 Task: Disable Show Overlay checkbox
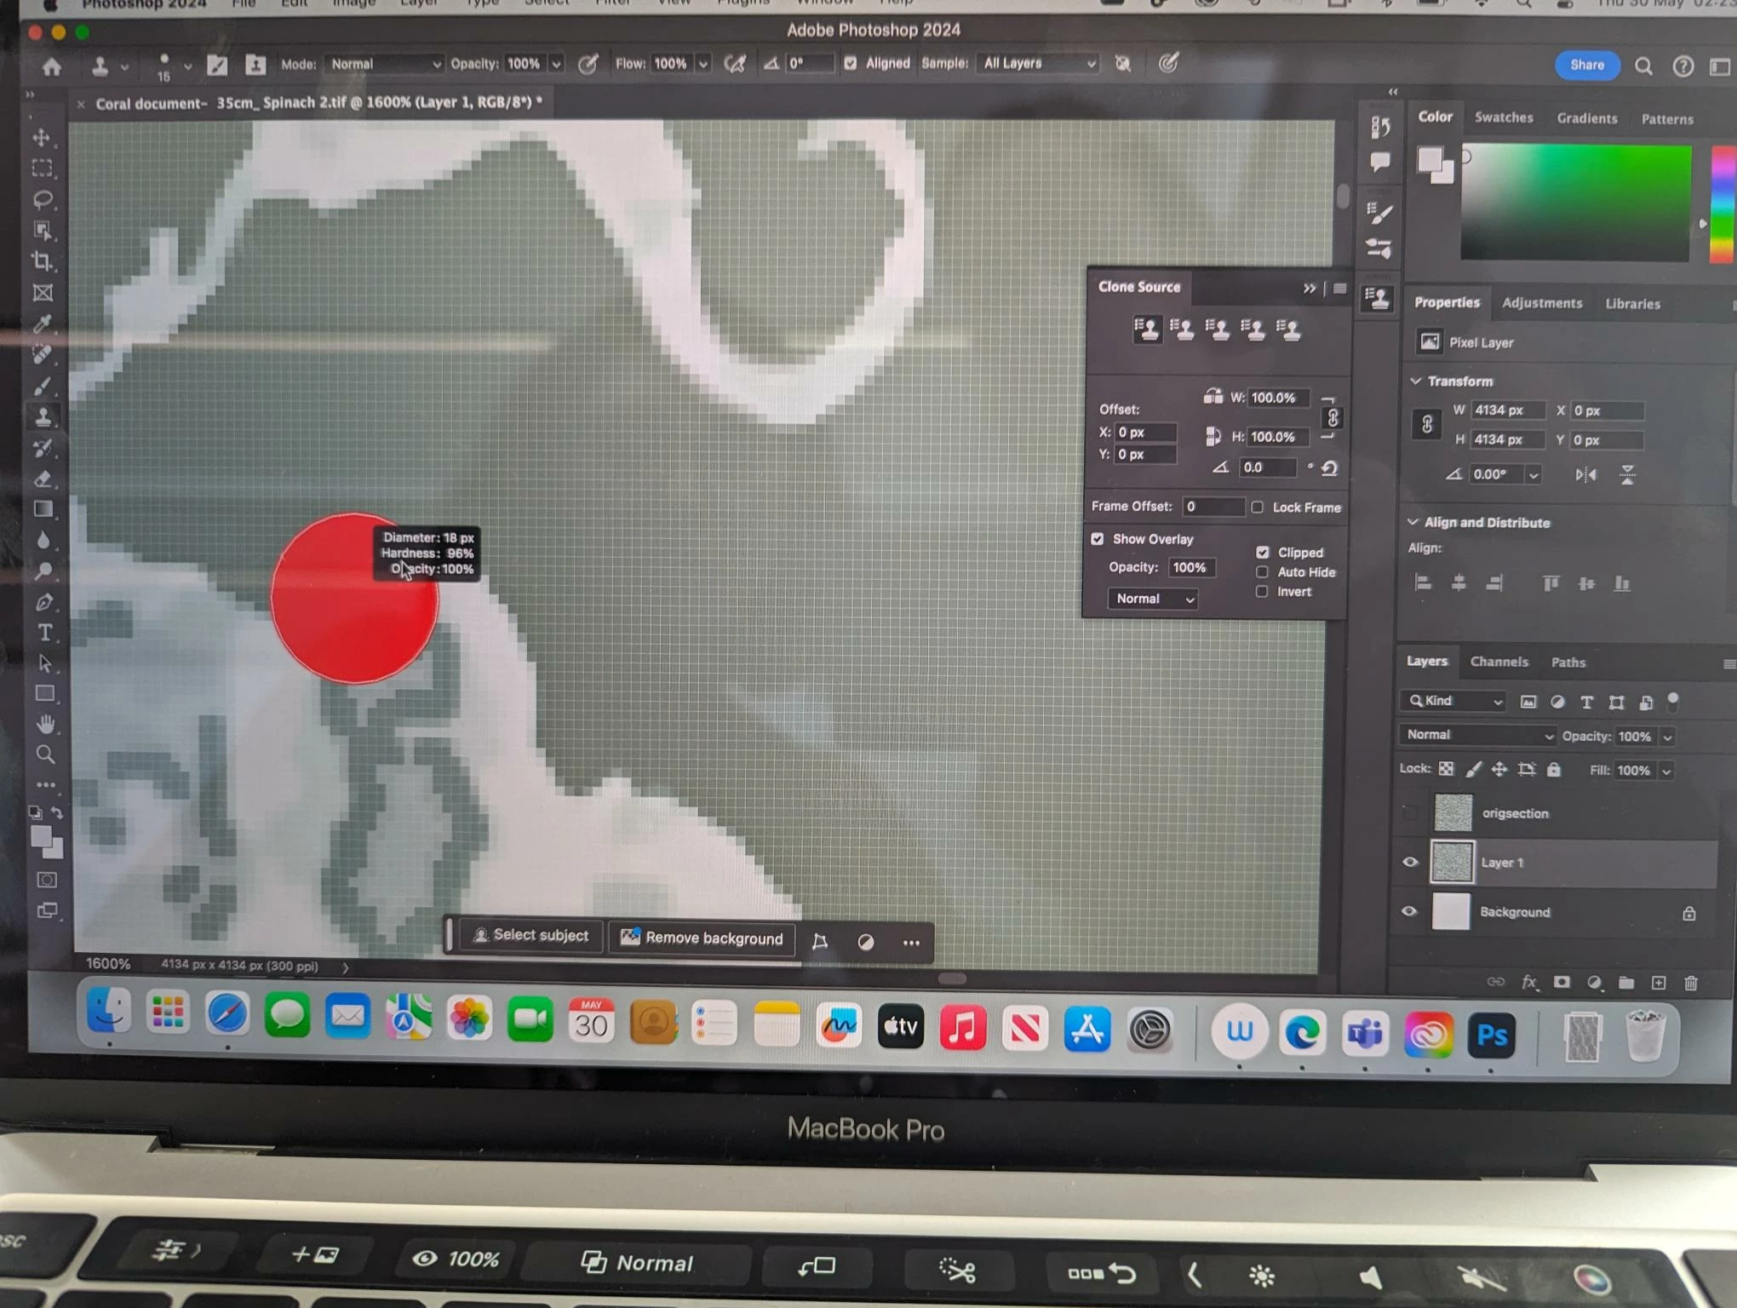(1098, 539)
